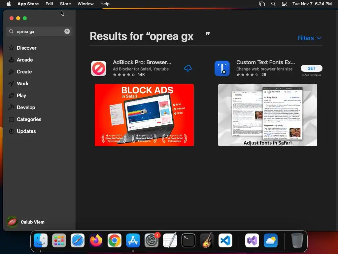This screenshot has height=254, width=338.
Task: Open Visual Studio Code from Dock
Action: pyautogui.click(x=225, y=240)
